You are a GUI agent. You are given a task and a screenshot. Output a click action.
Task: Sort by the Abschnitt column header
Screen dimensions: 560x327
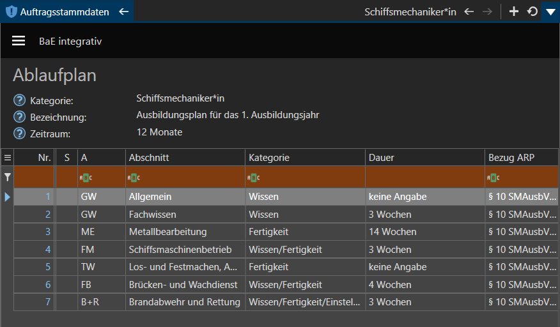point(185,157)
